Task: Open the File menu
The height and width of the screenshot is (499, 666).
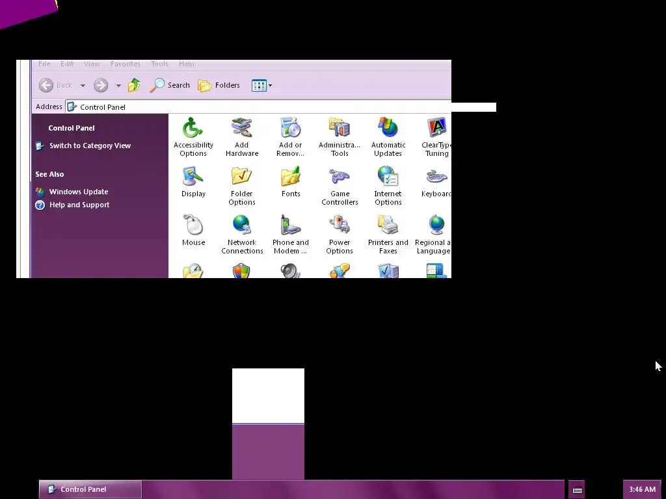Action: (44, 64)
